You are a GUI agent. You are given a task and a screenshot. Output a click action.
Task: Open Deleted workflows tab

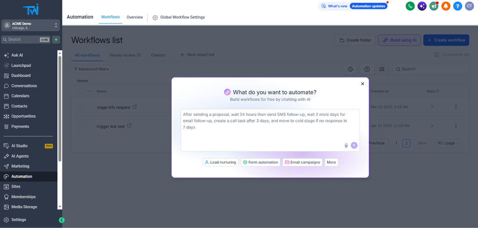158,55
